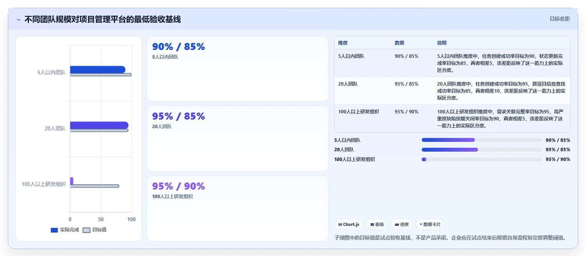Click the gray target bar for 100人以上研发组织
The width and height of the screenshot is (586, 256).
coord(94,186)
